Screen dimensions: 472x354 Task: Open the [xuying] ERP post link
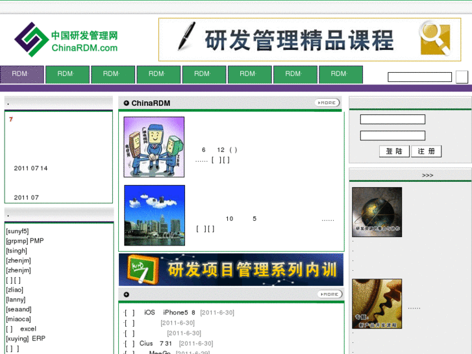click(x=25, y=338)
